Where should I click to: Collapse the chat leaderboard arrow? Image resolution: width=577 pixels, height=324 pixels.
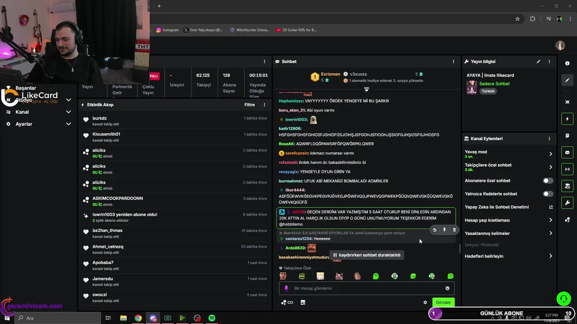[366, 89]
